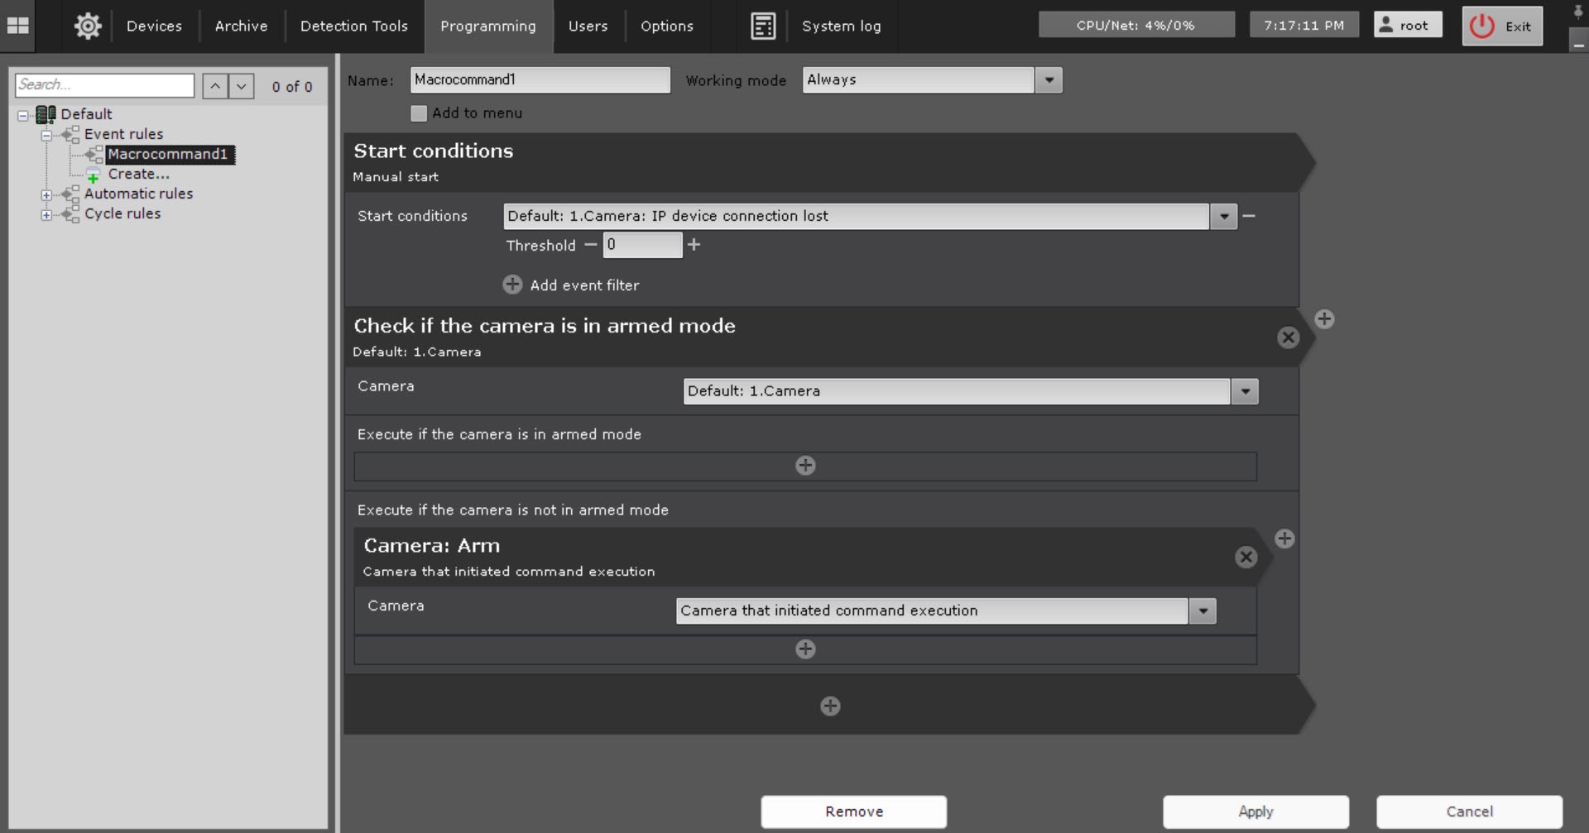Add action under 'Execute if the camera is in armed mode'
This screenshot has width=1589, height=833.
pyautogui.click(x=805, y=466)
